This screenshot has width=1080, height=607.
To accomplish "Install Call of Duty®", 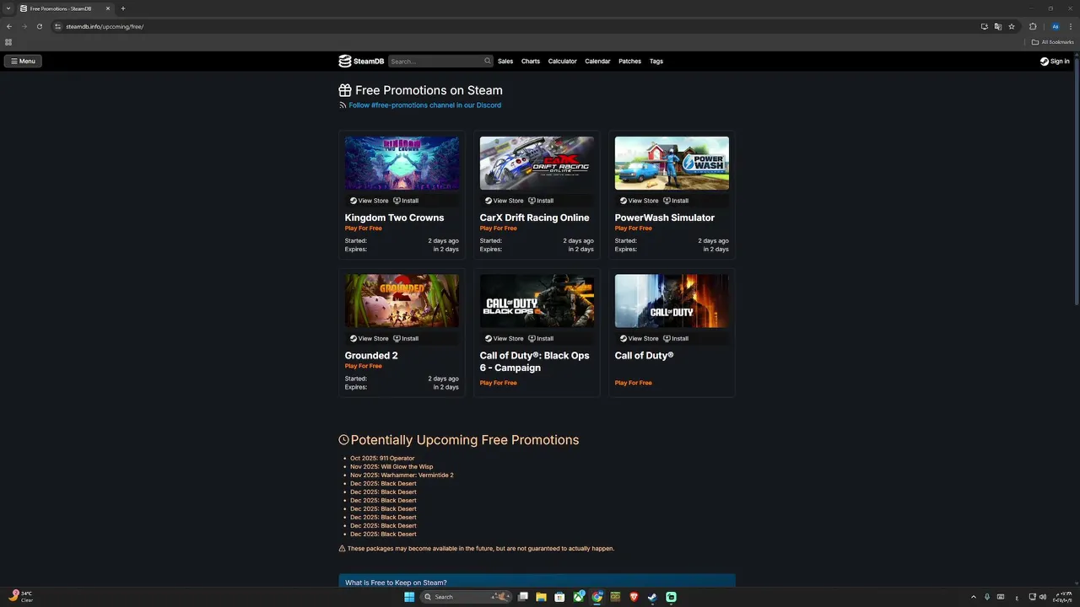I will 676,338.
